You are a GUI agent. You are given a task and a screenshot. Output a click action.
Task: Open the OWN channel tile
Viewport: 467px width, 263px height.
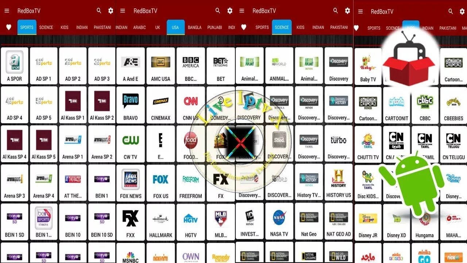[191, 253]
